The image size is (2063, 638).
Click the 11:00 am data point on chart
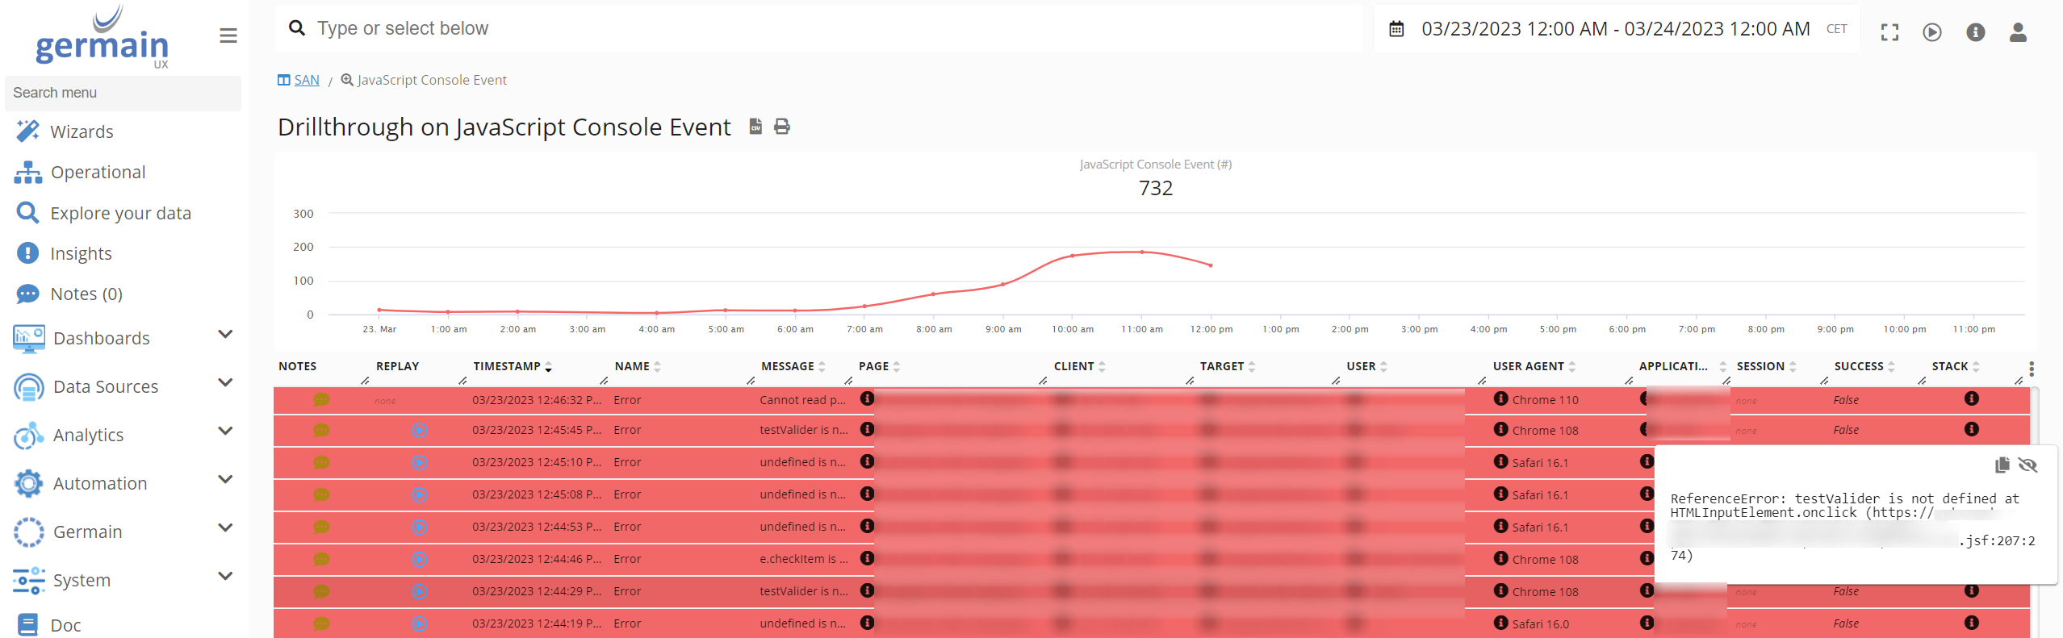tap(1141, 252)
